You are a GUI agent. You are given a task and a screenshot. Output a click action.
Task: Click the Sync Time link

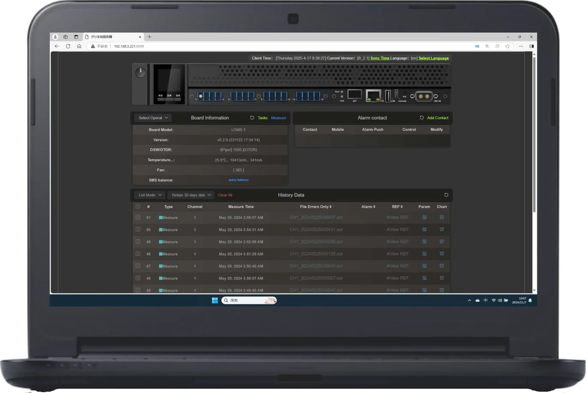[380, 58]
